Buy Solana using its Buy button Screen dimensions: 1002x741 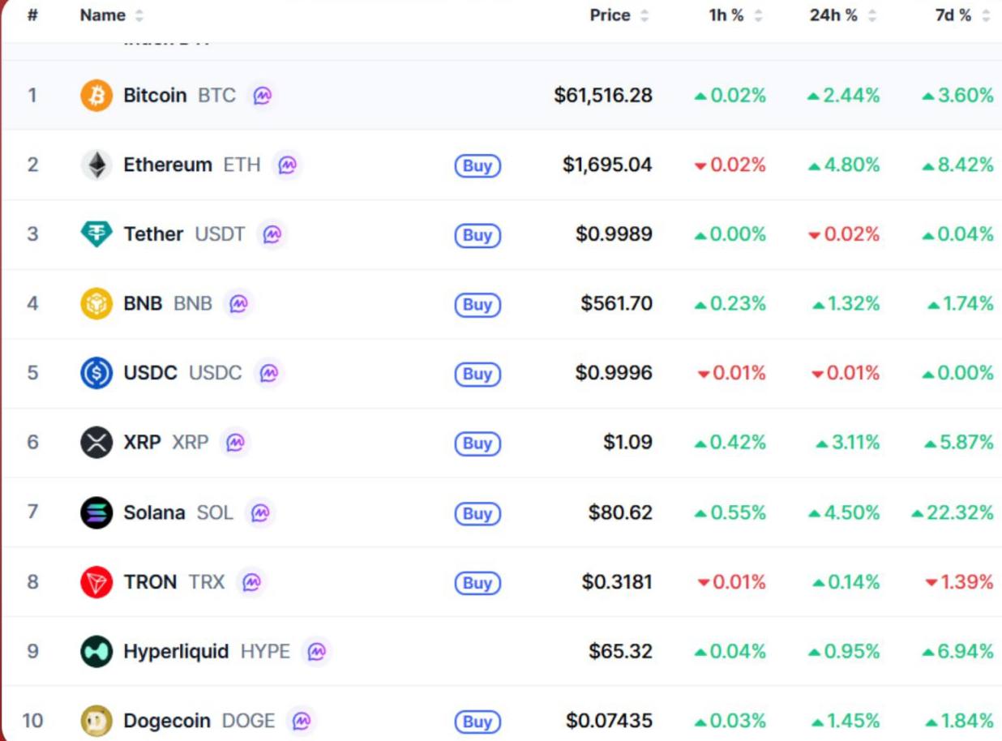point(477,513)
